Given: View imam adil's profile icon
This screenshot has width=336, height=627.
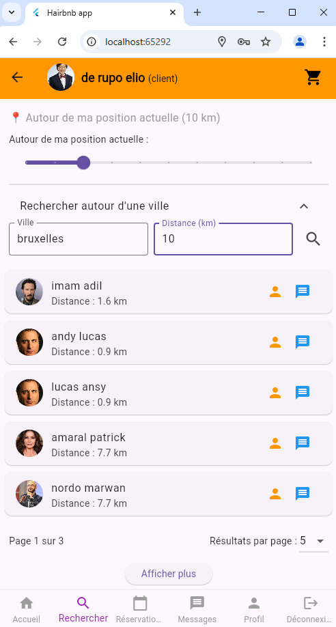Looking at the screenshot, I should pyautogui.click(x=275, y=292).
